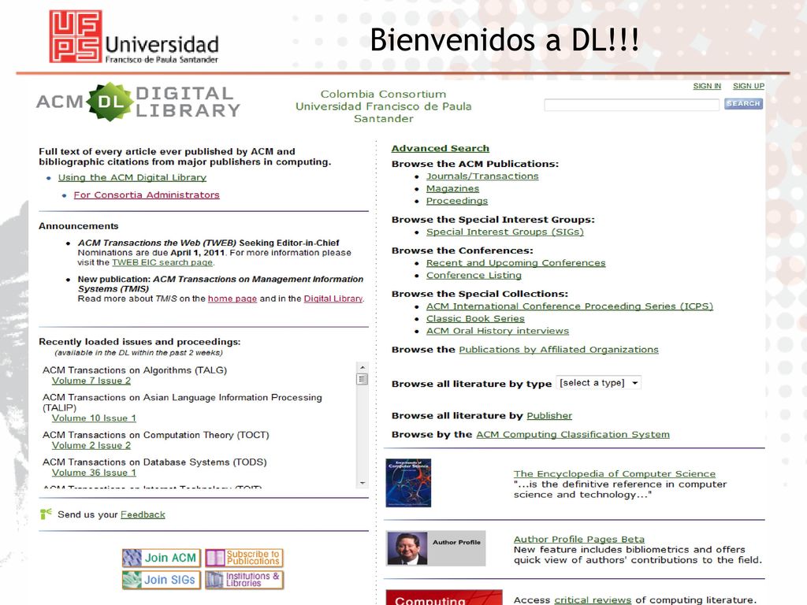Click the Join ACM badge
The width and height of the screenshot is (807, 605).
pyautogui.click(x=162, y=558)
